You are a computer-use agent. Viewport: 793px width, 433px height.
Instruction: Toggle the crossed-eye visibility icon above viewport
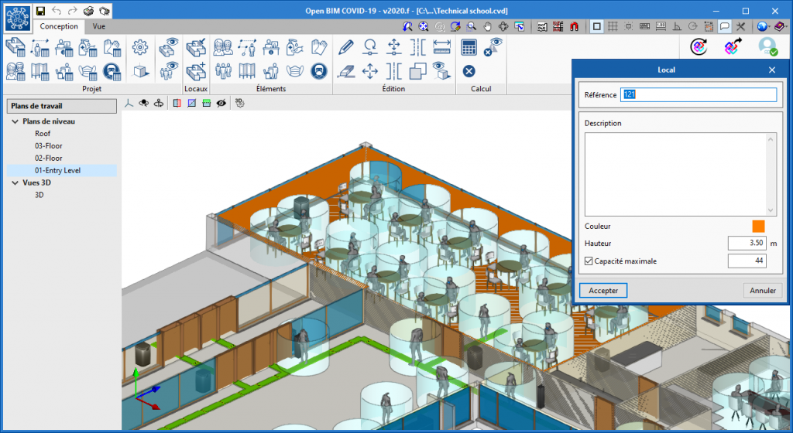tap(221, 102)
